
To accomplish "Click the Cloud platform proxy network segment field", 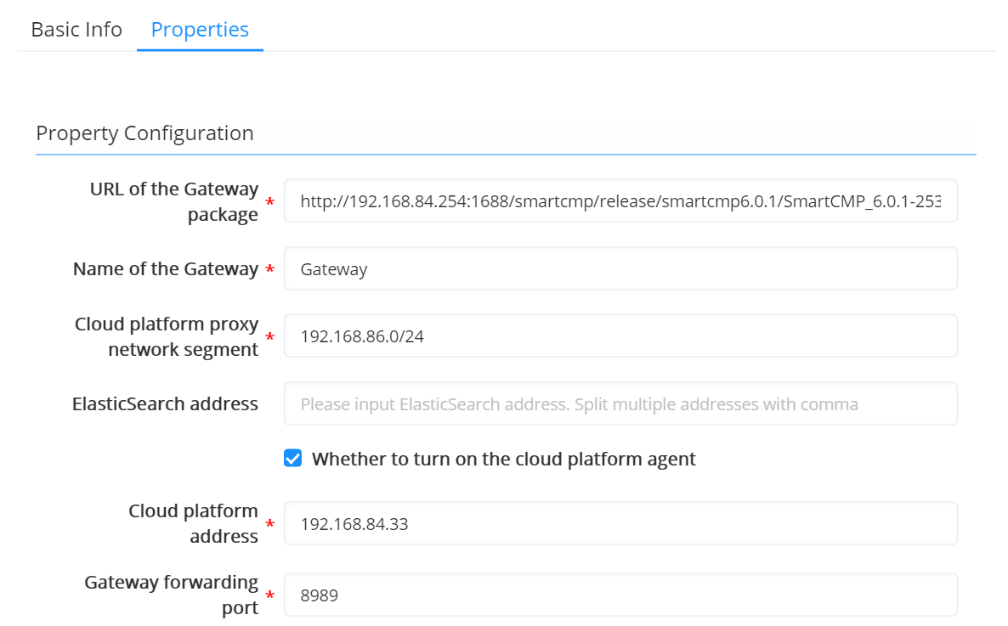I will pos(620,336).
